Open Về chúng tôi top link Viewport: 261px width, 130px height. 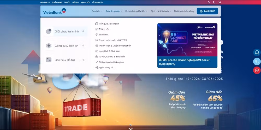(x=97, y=2)
